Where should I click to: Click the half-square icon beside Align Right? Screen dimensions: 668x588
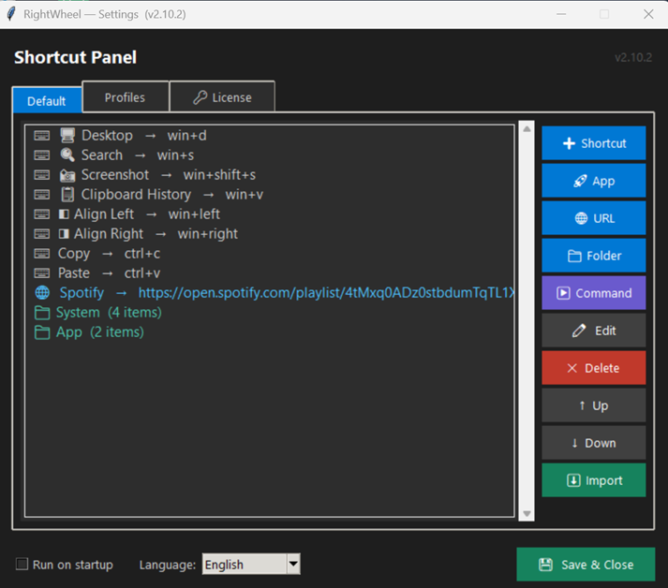(x=64, y=234)
